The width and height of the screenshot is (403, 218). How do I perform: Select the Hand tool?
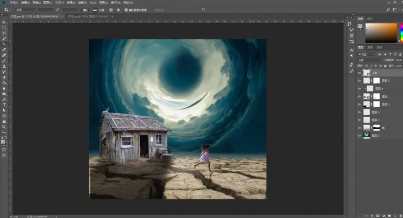click(x=4, y=122)
